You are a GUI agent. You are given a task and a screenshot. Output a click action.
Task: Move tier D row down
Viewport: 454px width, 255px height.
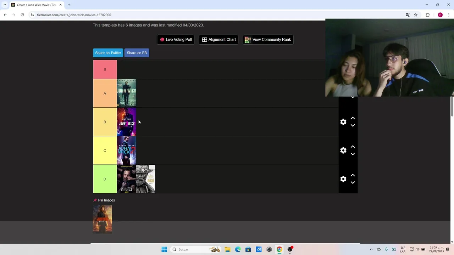(x=353, y=183)
